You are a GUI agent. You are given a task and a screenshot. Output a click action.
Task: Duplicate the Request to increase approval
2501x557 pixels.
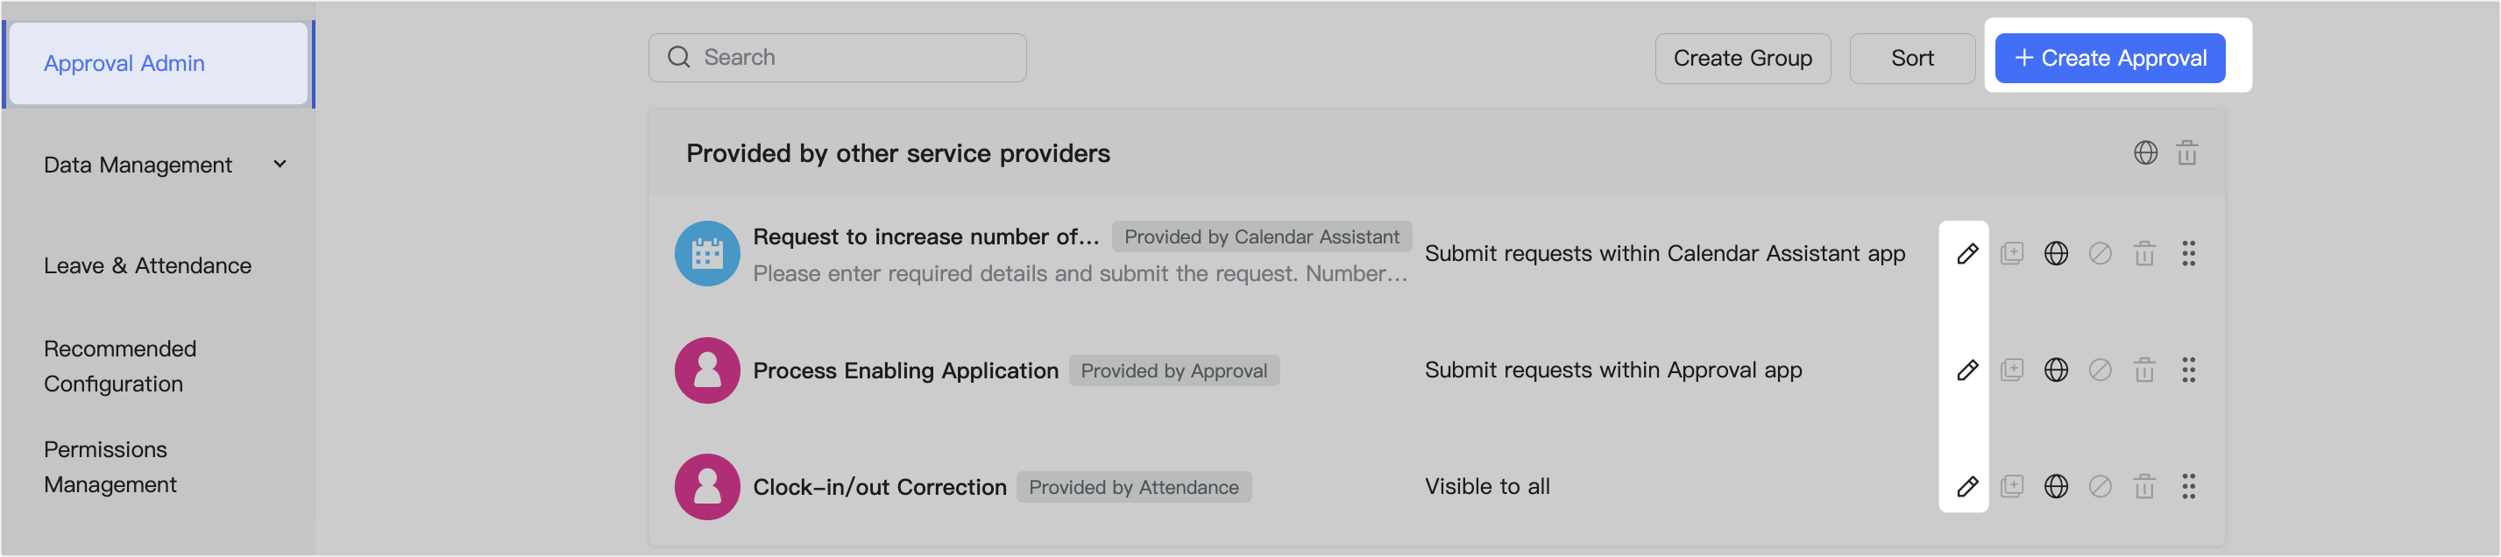pos(2012,253)
